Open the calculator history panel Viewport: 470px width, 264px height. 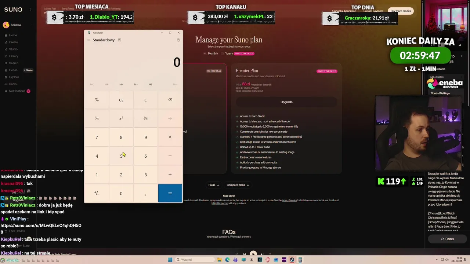click(178, 40)
